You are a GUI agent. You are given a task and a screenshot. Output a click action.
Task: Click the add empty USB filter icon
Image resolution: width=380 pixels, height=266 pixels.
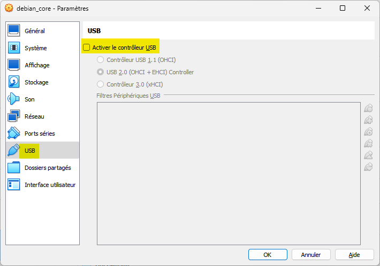pos(368,108)
